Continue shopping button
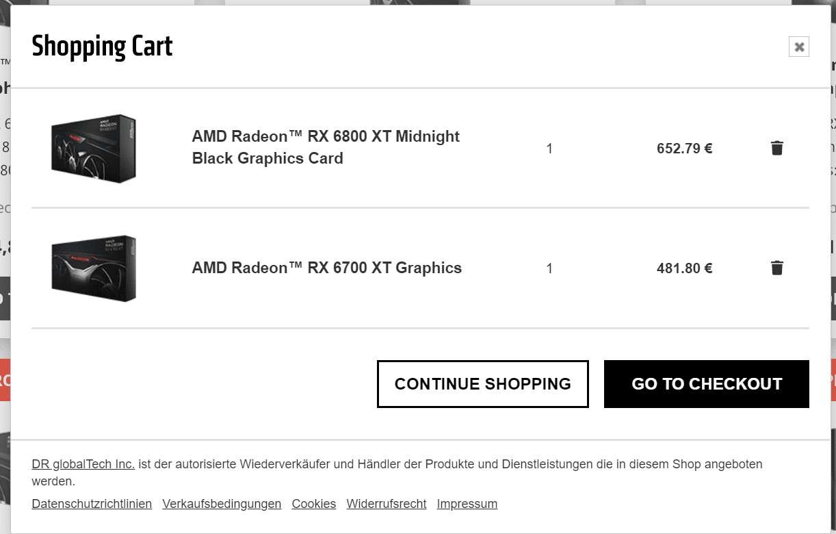 [x=482, y=384]
